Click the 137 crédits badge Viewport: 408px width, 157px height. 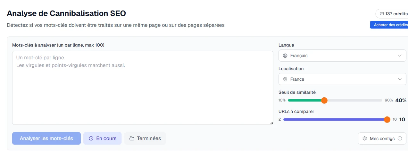tap(392, 14)
